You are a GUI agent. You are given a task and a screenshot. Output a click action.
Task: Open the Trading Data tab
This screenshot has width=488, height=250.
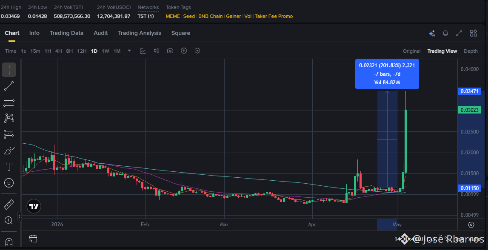67,33
